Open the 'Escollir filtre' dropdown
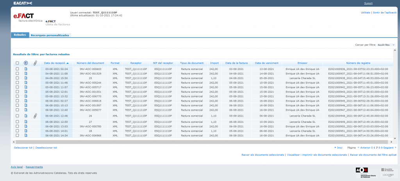This screenshot has height=181, width=400. [386, 45]
